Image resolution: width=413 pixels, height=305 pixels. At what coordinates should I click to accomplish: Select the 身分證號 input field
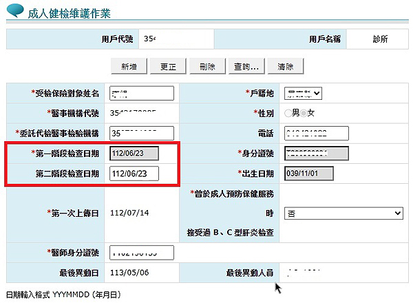point(316,154)
